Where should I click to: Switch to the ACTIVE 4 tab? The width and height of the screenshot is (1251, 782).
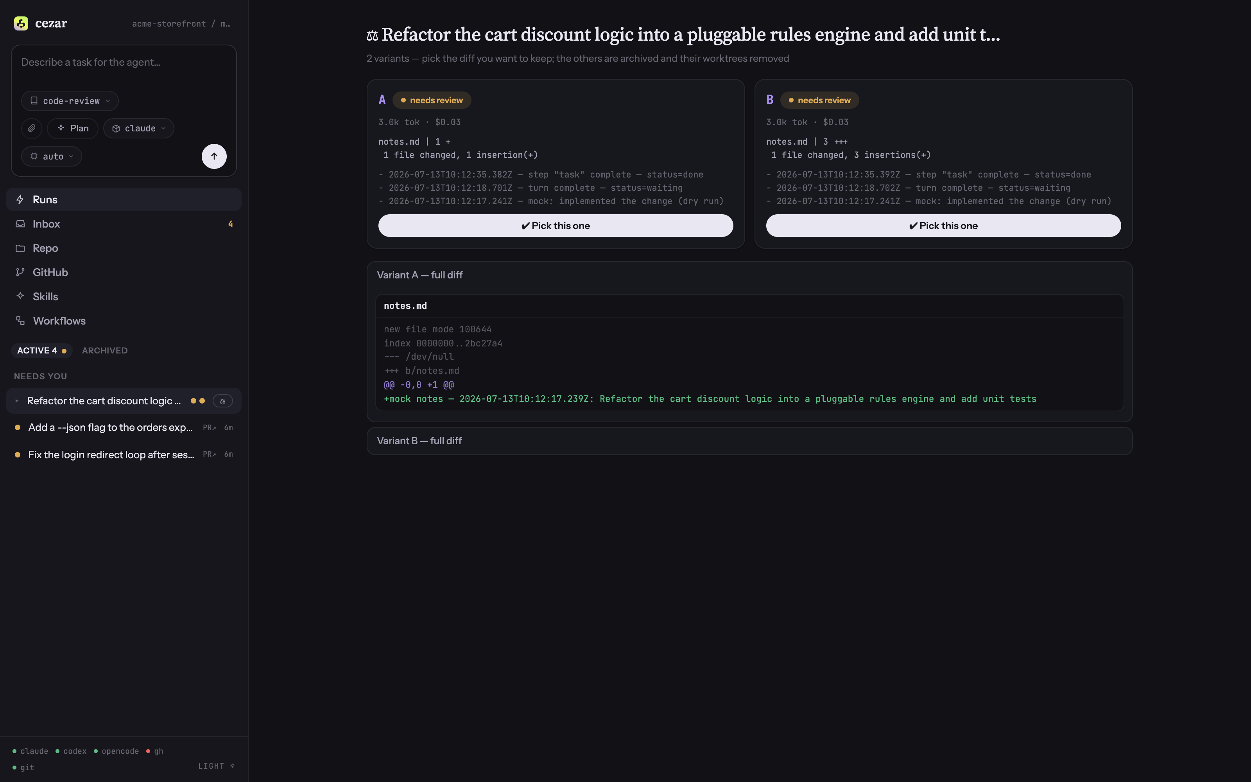pyautogui.click(x=42, y=351)
